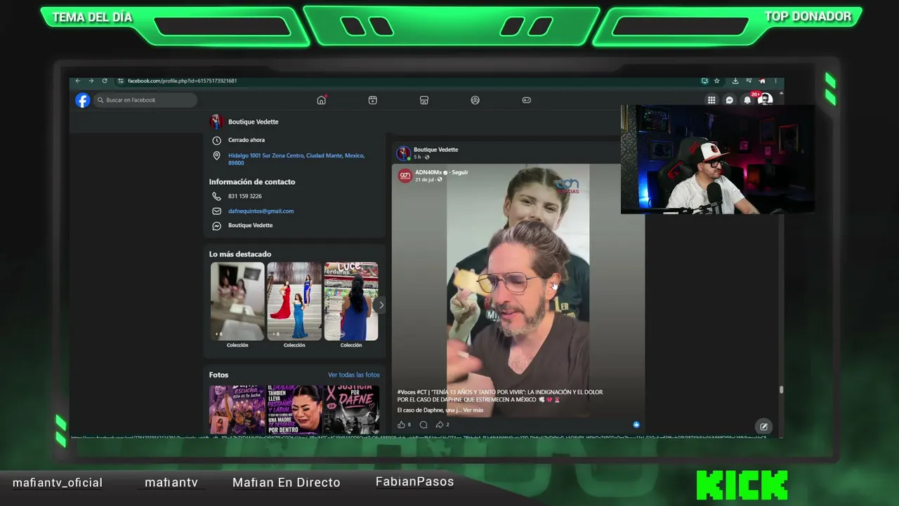
Task: Click the Boutique Vedette avatar in the sidebar header
Action: tap(216, 122)
